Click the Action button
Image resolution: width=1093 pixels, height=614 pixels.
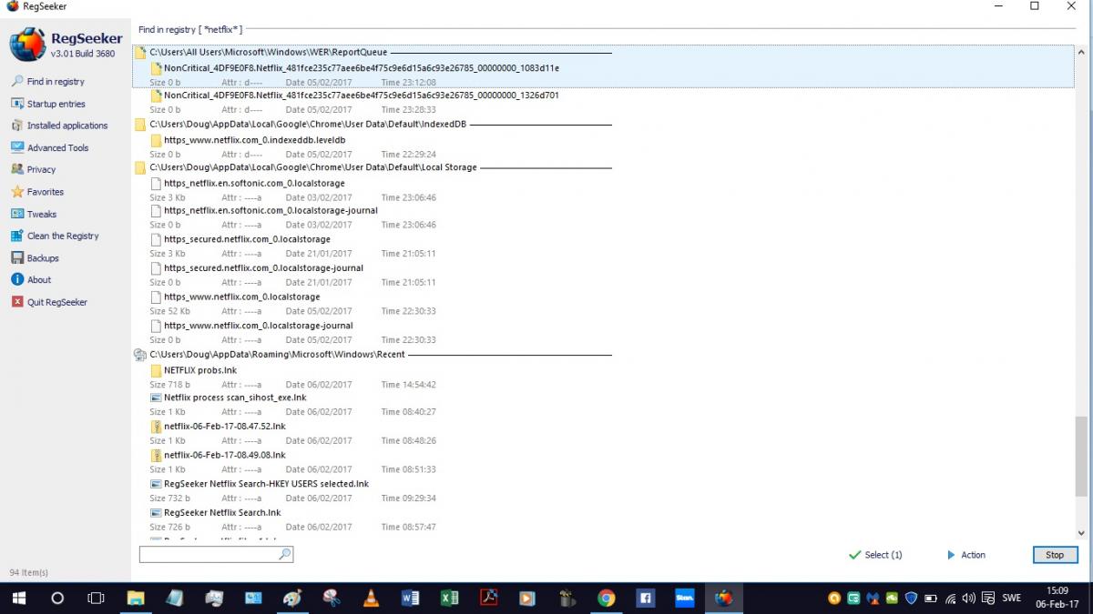(x=965, y=555)
